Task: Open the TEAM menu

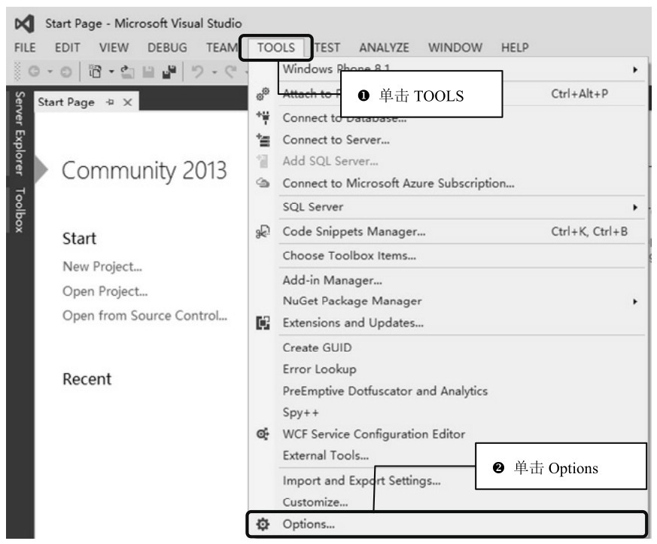Action: coord(222,47)
